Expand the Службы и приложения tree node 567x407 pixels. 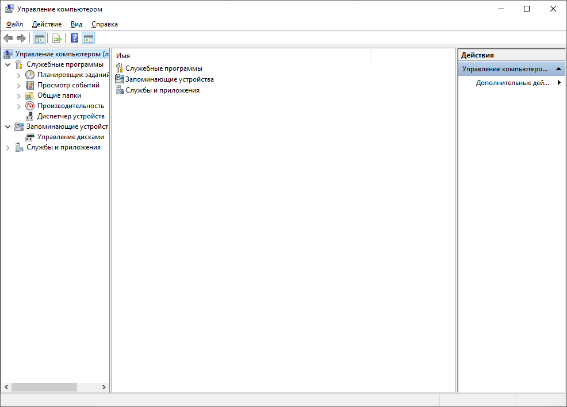tap(8, 148)
